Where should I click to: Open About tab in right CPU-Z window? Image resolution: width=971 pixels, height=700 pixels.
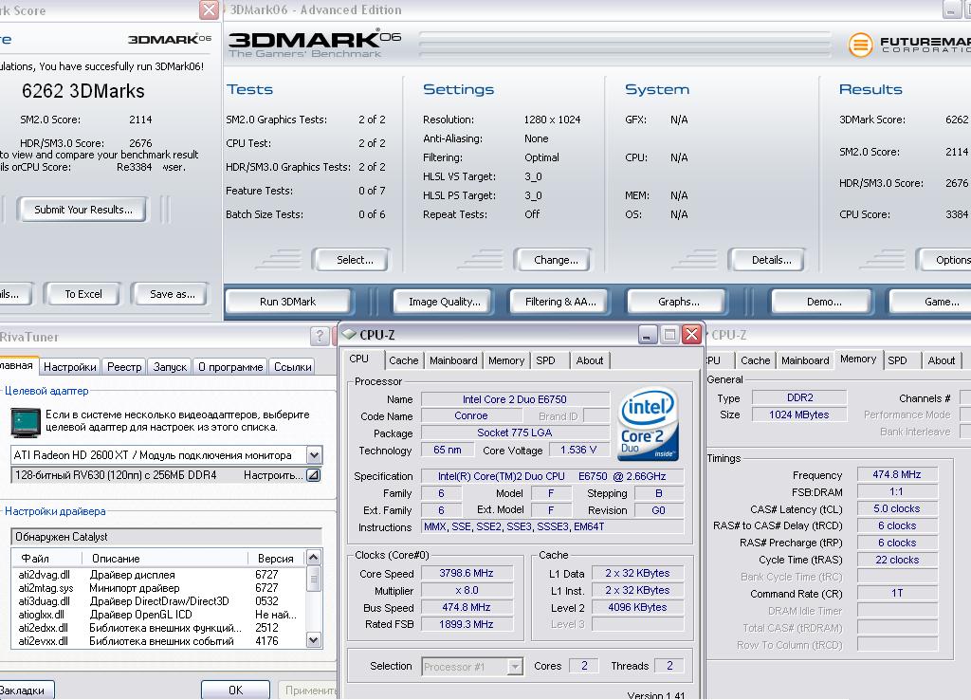942,360
